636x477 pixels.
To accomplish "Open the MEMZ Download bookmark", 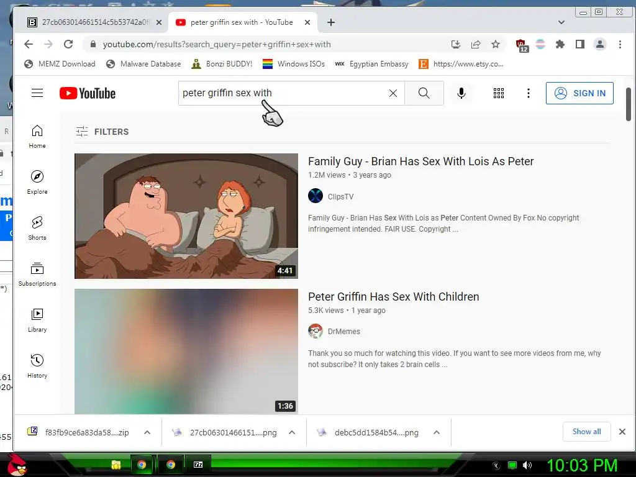I will point(60,64).
